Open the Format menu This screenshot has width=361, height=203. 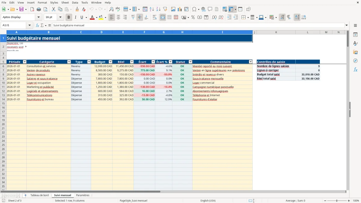[42, 2]
